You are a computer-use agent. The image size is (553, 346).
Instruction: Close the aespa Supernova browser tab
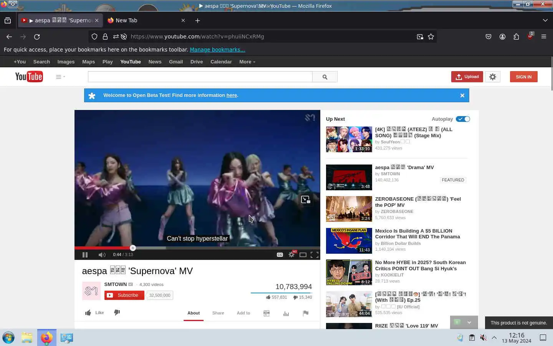(97, 20)
